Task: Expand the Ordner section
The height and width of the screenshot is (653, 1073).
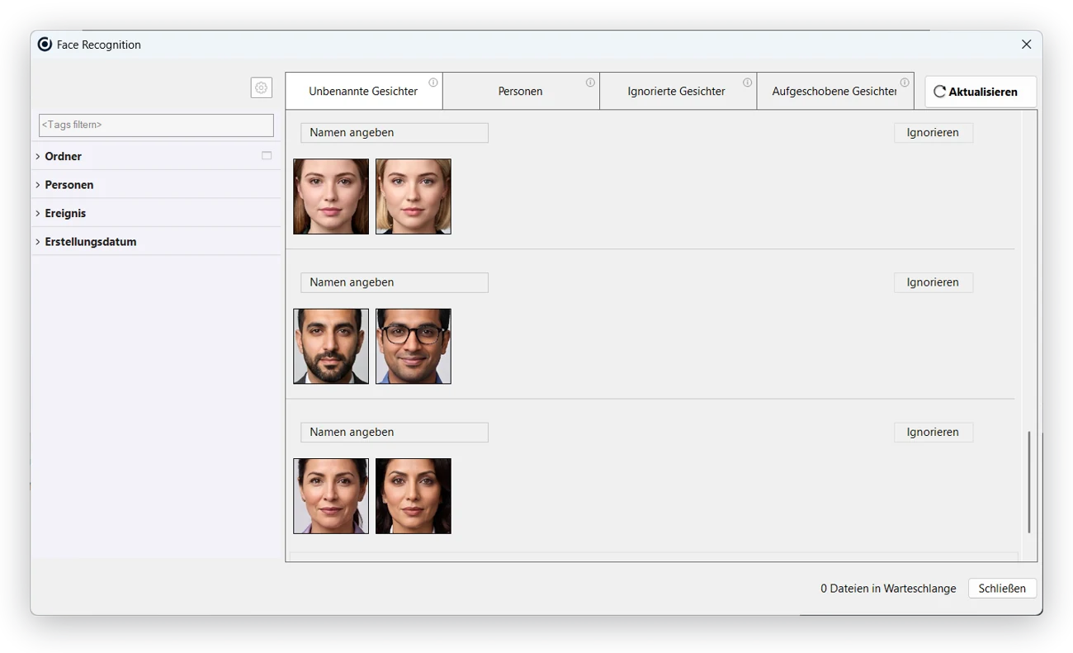Action: point(38,156)
